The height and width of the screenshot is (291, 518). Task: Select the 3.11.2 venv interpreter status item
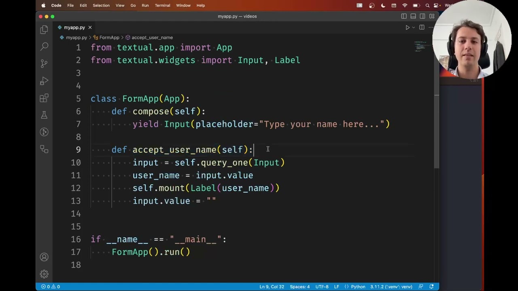tap(391, 287)
